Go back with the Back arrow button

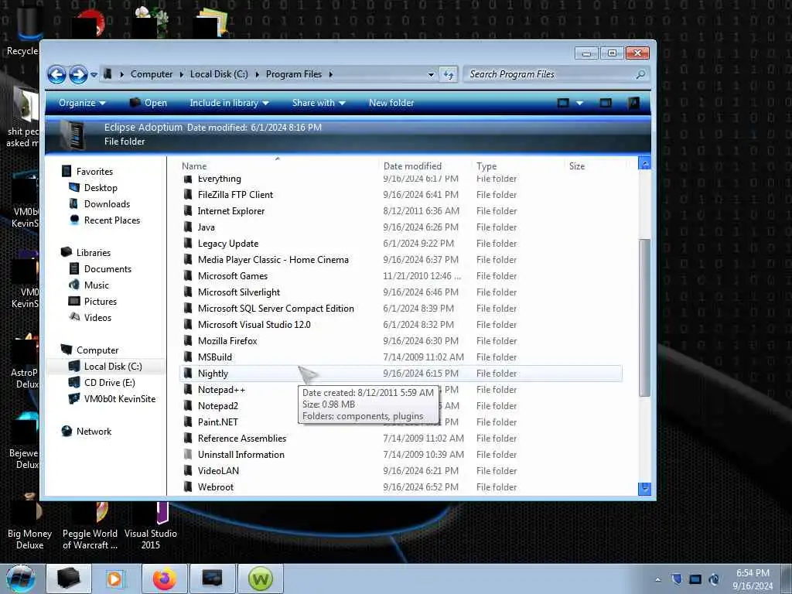pyautogui.click(x=56, y=75)
